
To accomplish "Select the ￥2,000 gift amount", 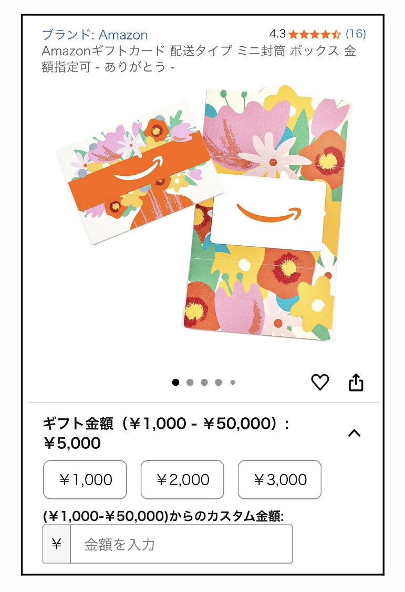I will 182,479.
